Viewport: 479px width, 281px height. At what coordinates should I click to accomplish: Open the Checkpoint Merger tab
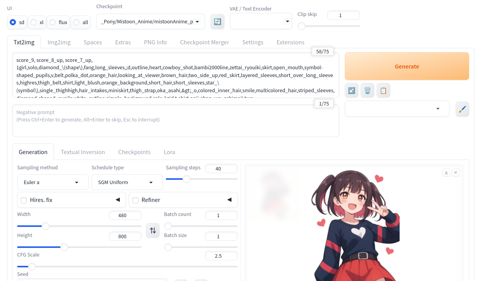coord(204,42)
